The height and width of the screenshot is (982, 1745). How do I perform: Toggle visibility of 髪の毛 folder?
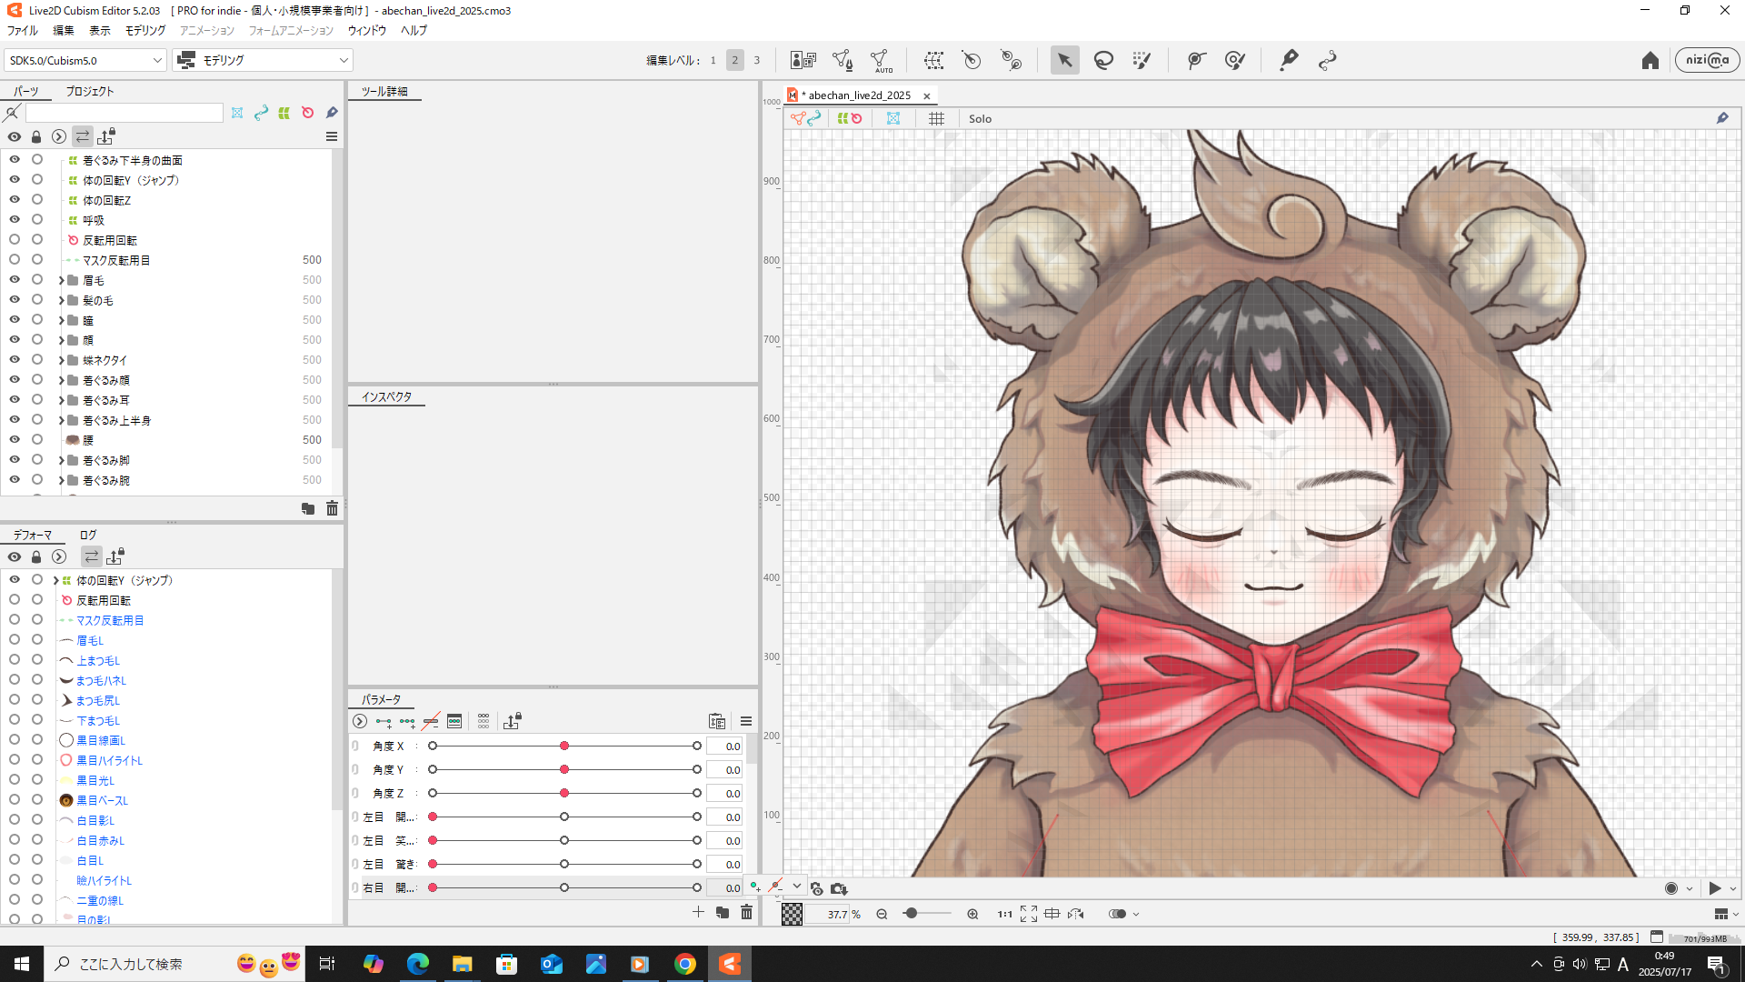15,300
